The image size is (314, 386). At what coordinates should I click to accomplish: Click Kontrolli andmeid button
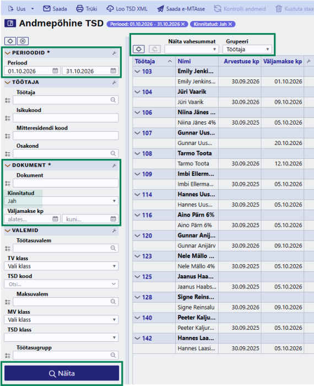click(x=240, y=9)
